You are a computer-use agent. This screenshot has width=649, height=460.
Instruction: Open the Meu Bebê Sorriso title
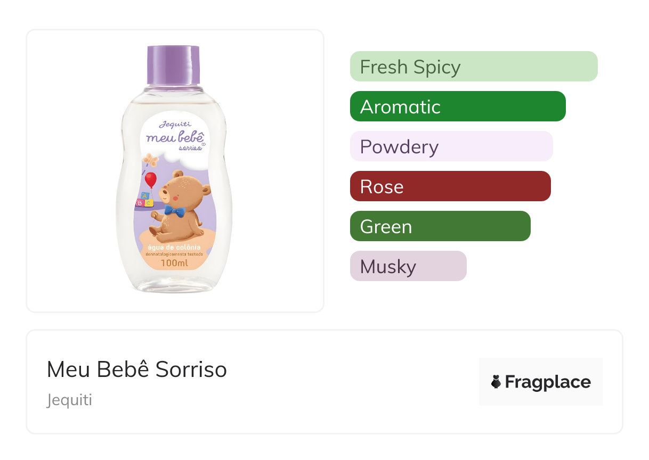click(x=137, y=369)
